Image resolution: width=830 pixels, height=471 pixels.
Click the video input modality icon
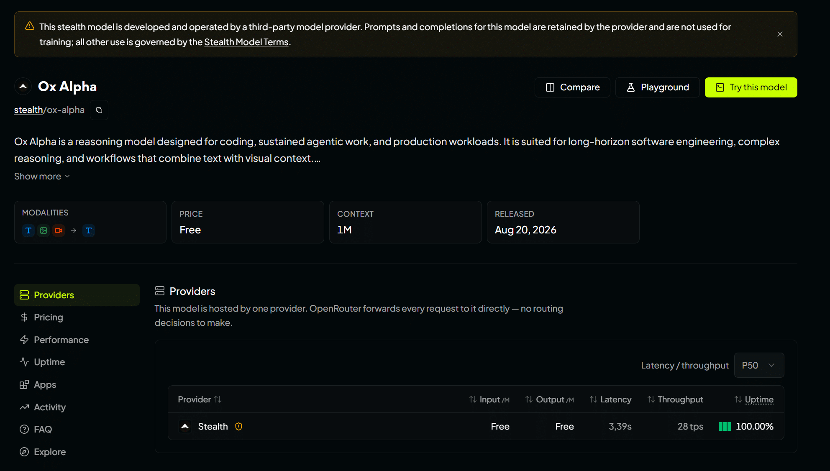(59, 230)
